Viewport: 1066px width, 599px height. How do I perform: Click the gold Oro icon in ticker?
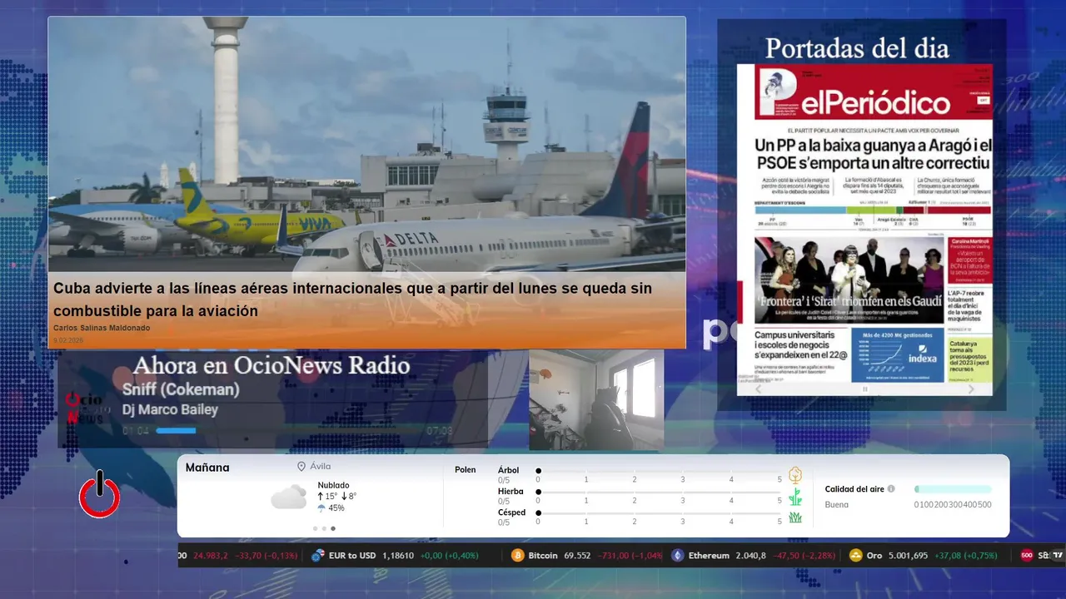[855, 556]
